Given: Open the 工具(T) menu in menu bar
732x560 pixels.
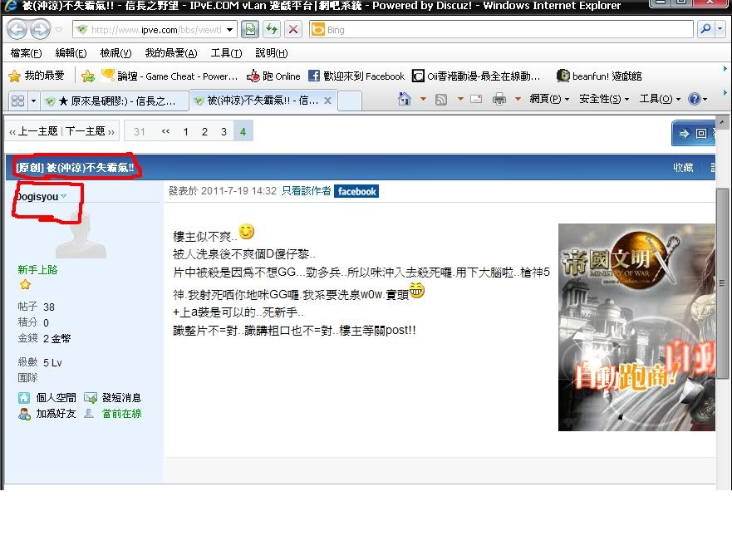Looking at the screenshot, I should tap(226, 53).
